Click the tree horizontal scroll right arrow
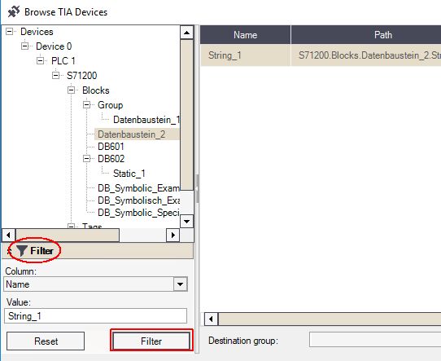Screen dimensions: 441x361 [173, 235]
